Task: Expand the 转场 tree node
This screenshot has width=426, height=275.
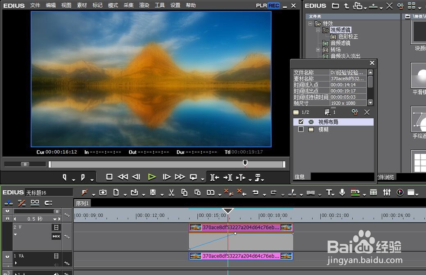Action: pos(318,50)
